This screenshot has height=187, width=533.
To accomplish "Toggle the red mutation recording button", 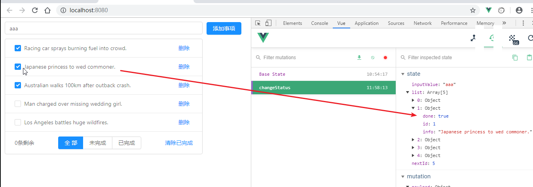I will click(x=385, y=58).
